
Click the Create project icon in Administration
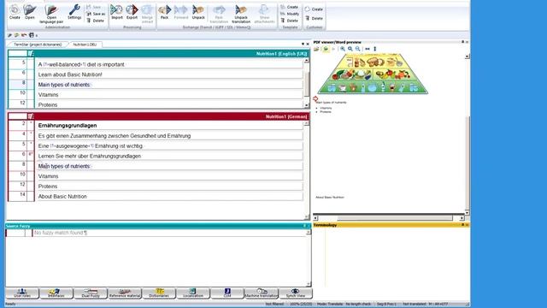[x=15, y=12]
